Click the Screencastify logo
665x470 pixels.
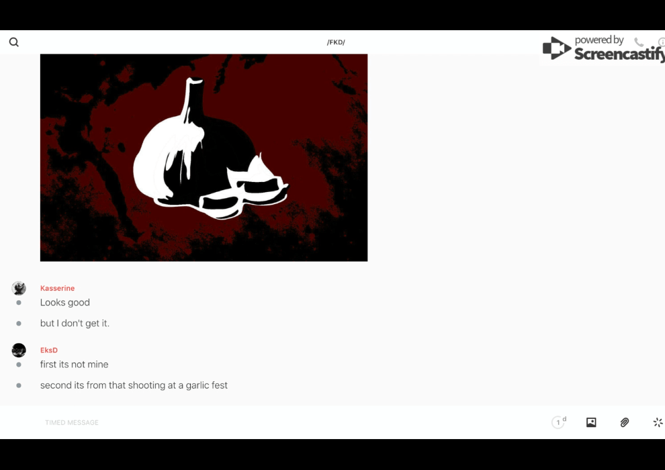tap(603, 50)
